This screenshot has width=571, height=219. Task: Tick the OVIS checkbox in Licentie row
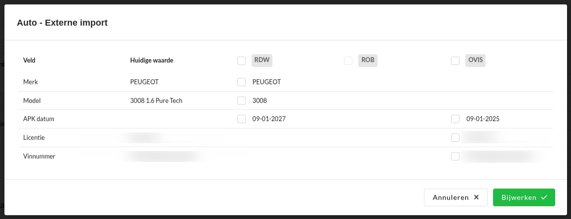[456, 138]
